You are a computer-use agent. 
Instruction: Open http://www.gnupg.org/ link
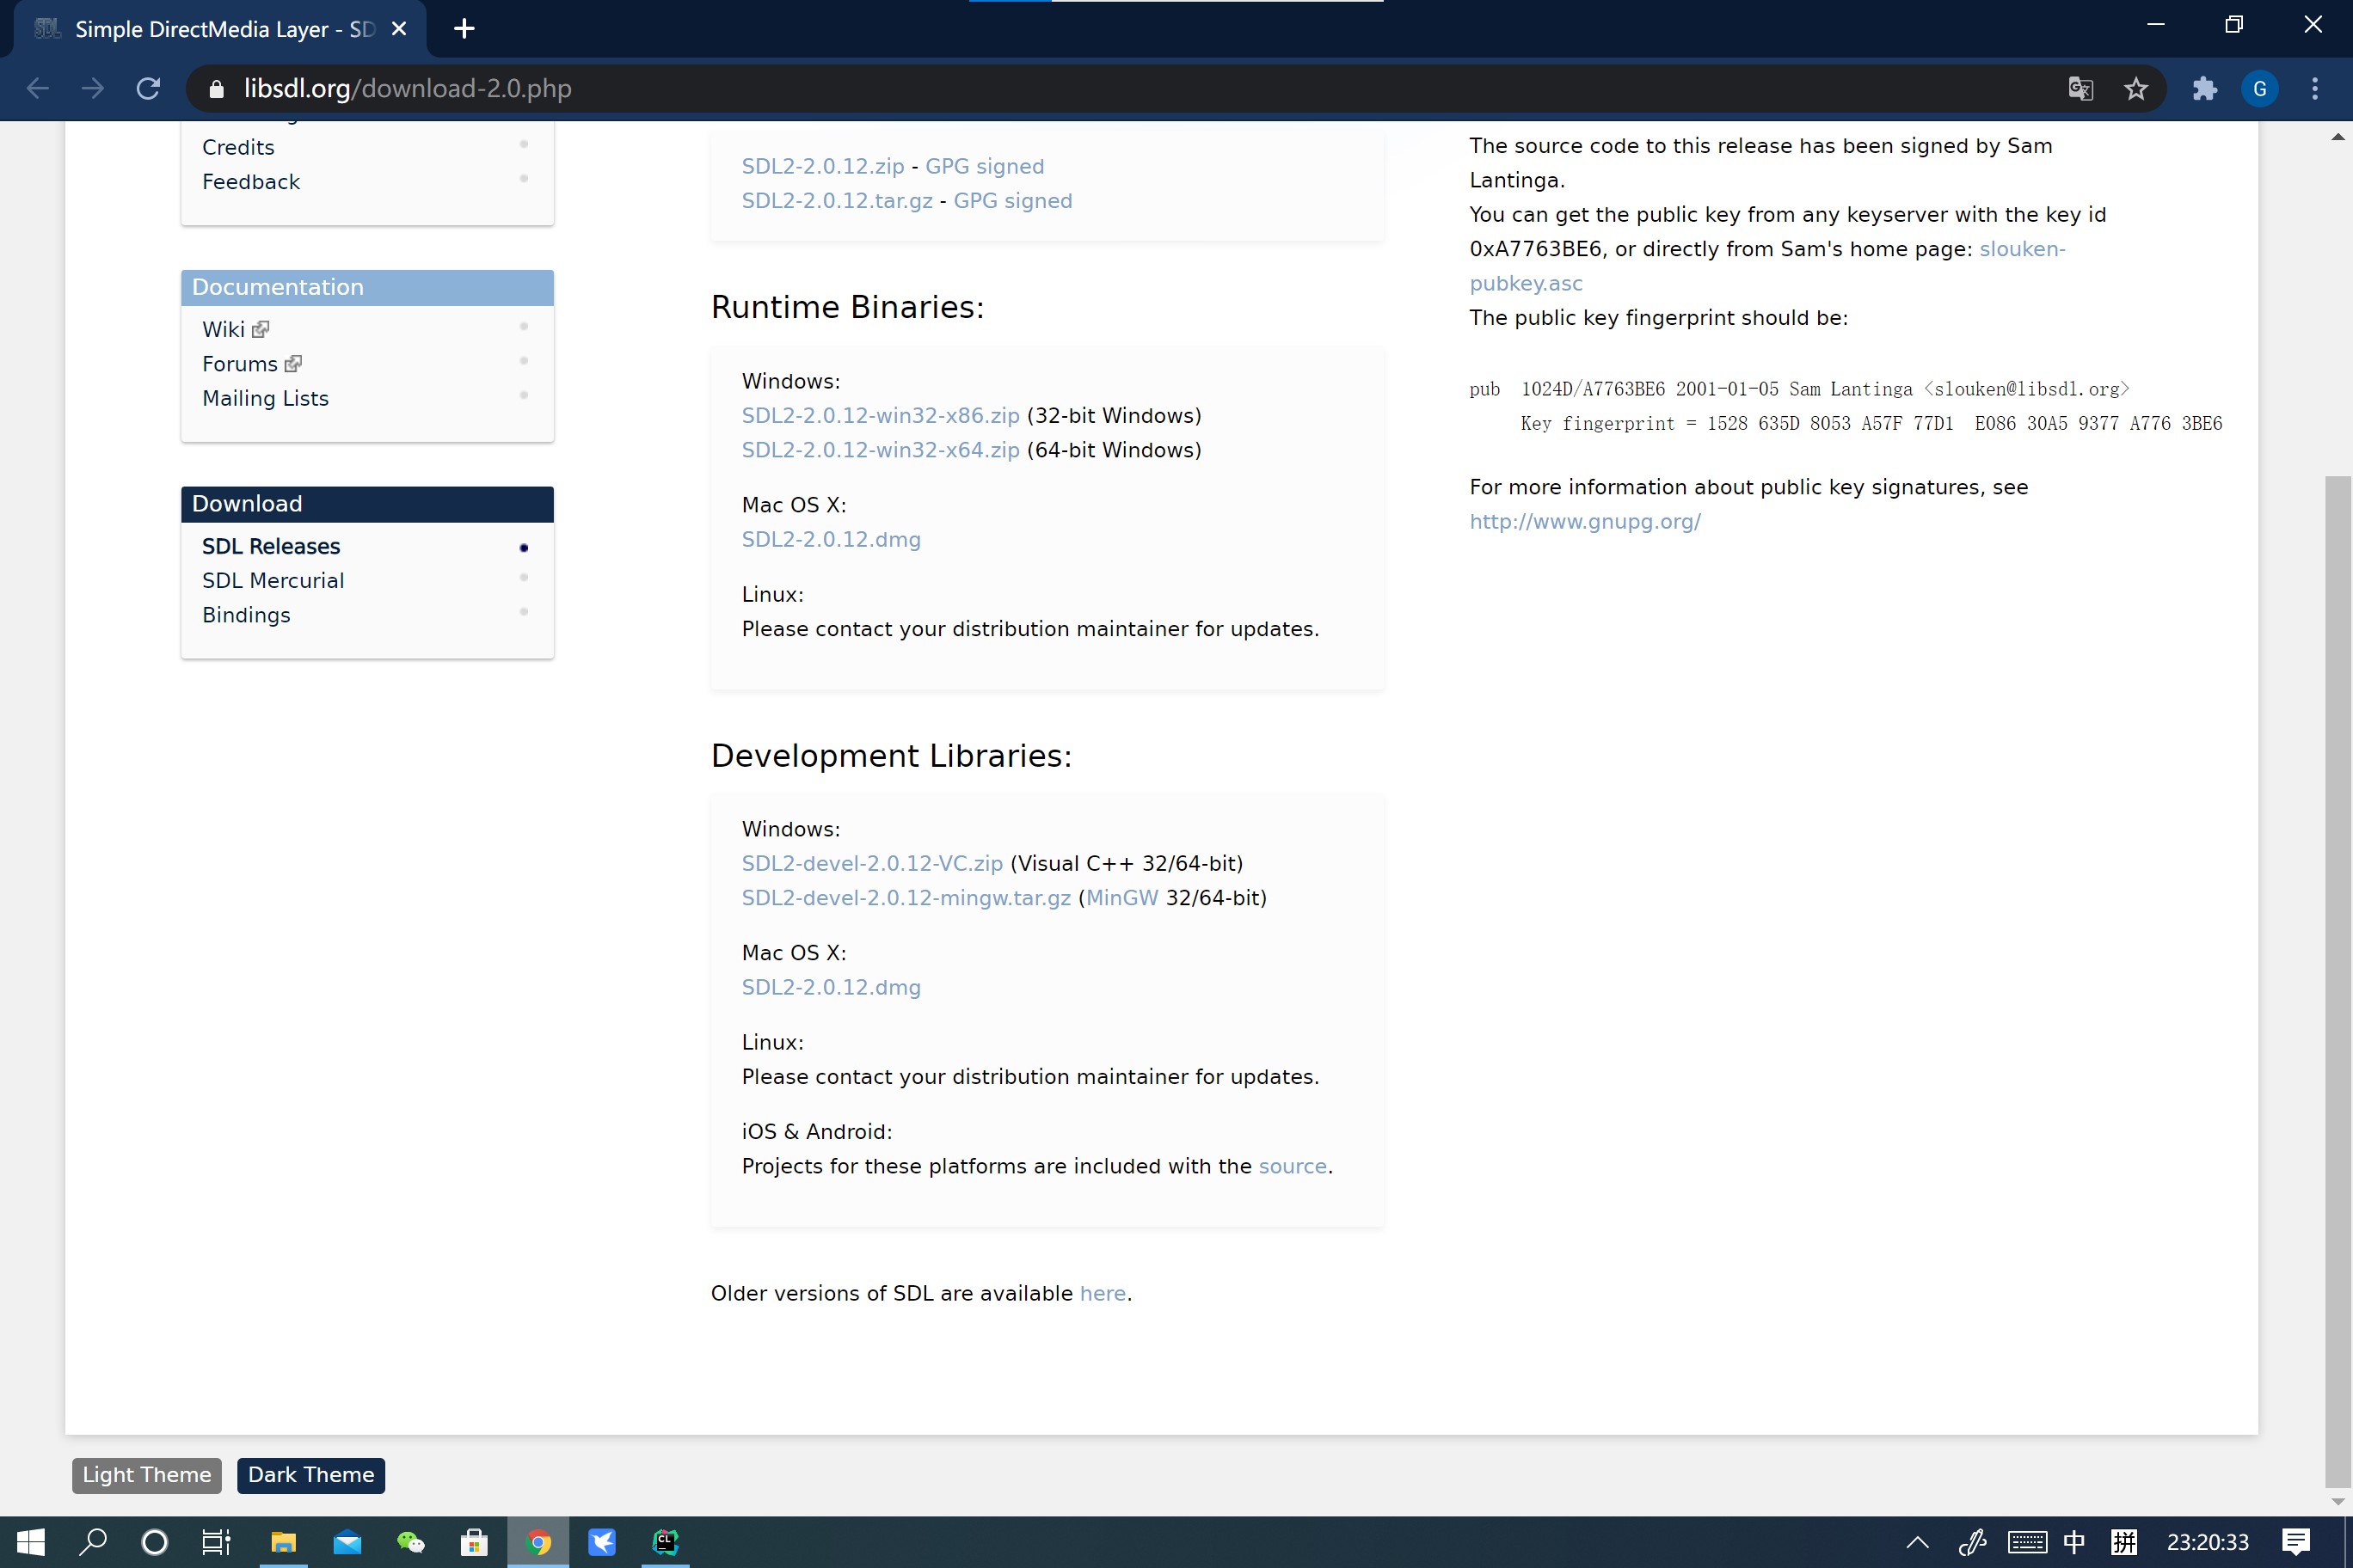coord(1585,521)
